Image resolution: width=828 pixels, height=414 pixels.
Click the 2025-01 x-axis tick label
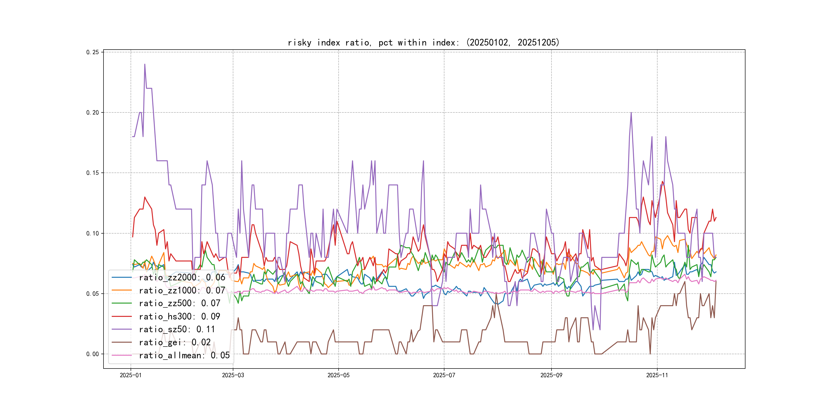(131, 375)
